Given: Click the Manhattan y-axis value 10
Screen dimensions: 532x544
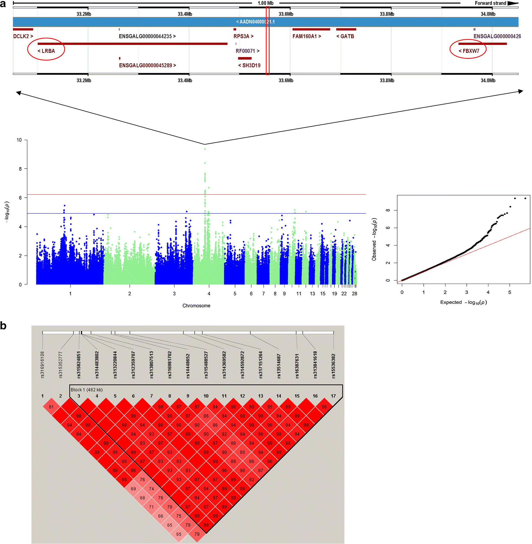Looking at the screenshot, I should click(x=19, y=140).
